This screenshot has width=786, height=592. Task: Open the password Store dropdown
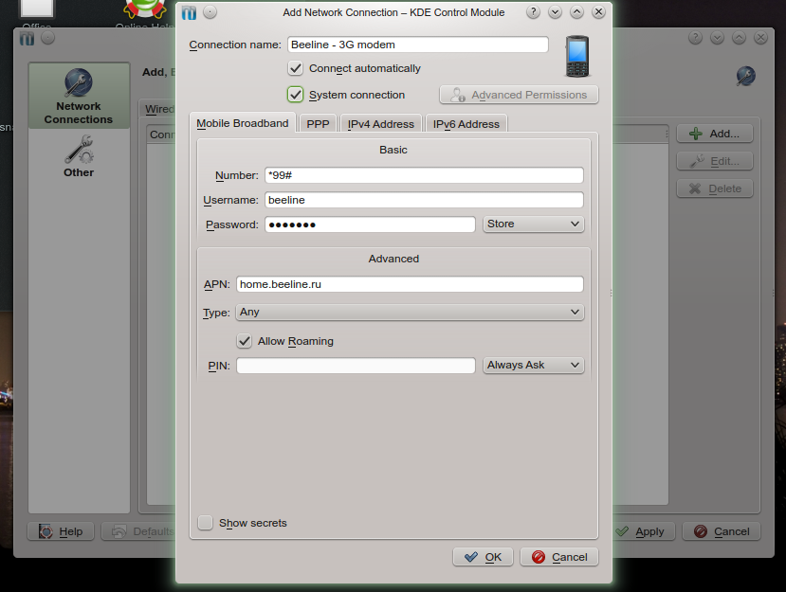coord(534,224)
